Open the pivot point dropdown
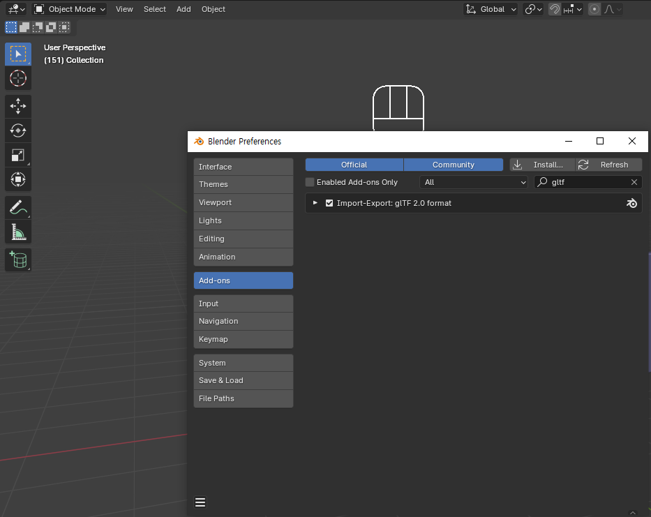 tap(533, 9)
